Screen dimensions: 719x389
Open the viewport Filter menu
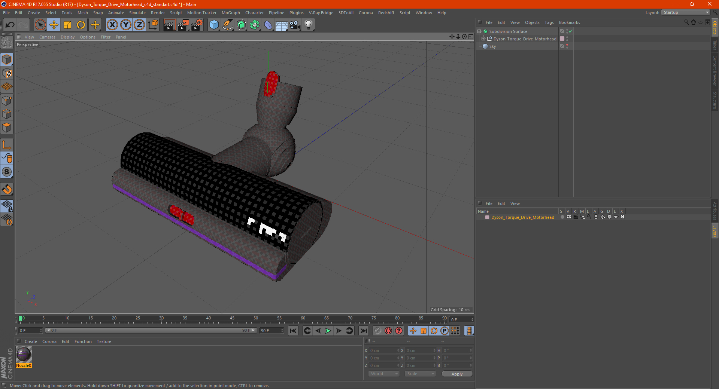click(106, 37)
